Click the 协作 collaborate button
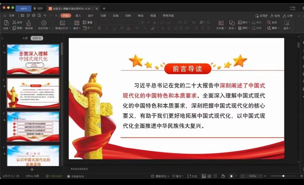This screenshot has width=304, height=185. coord(275,16)
